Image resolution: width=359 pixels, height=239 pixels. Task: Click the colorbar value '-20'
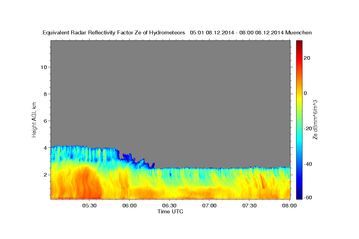[308, 128]
